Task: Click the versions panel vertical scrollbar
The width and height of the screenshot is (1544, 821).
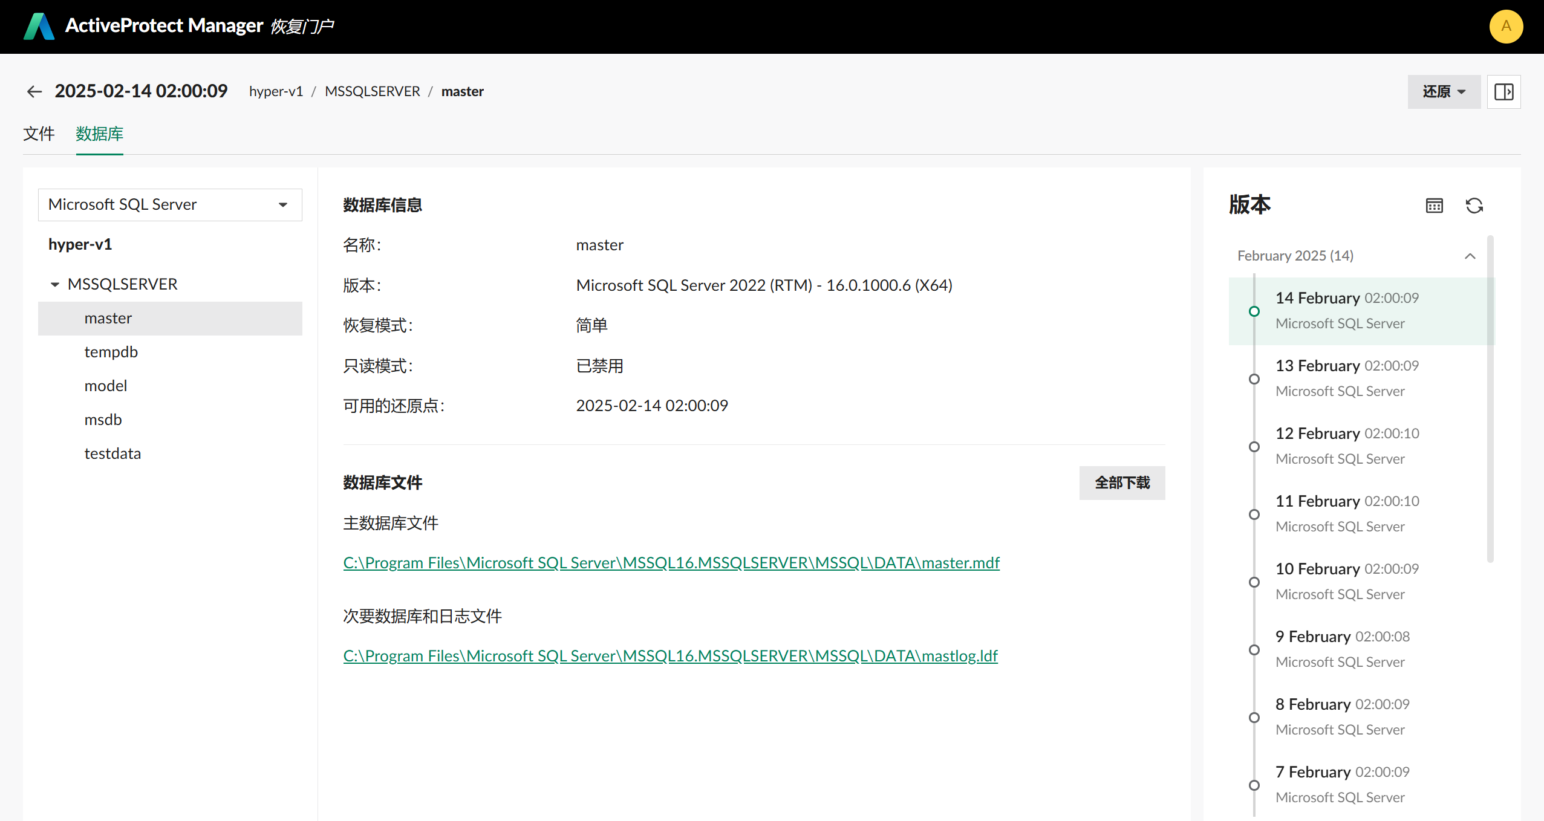Action: click(x=1490, y=399)
